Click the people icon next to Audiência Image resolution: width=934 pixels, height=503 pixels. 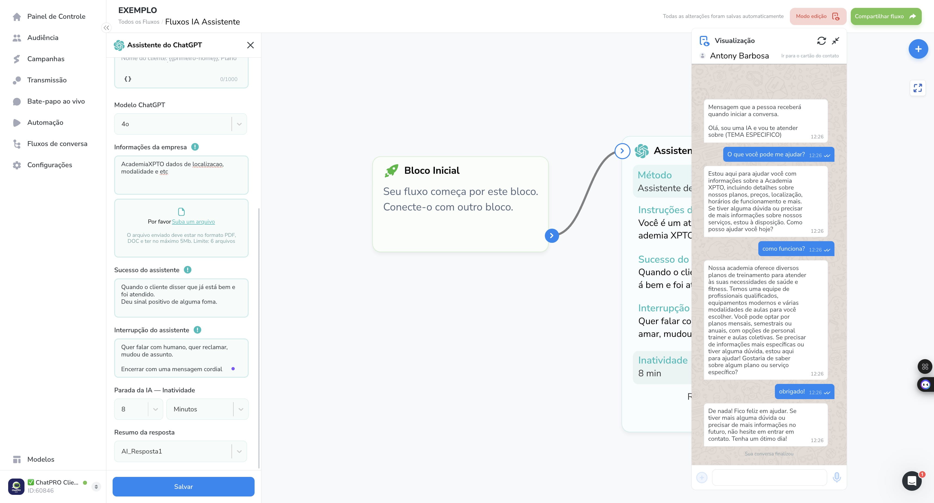(17, 38)
